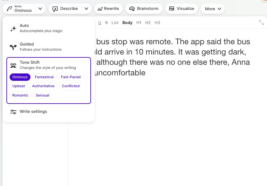Image resolution: width=267 pixels, height=186 pixels.
Task: Click the Brainstorm brain icon
Action: tap(132, 9)
